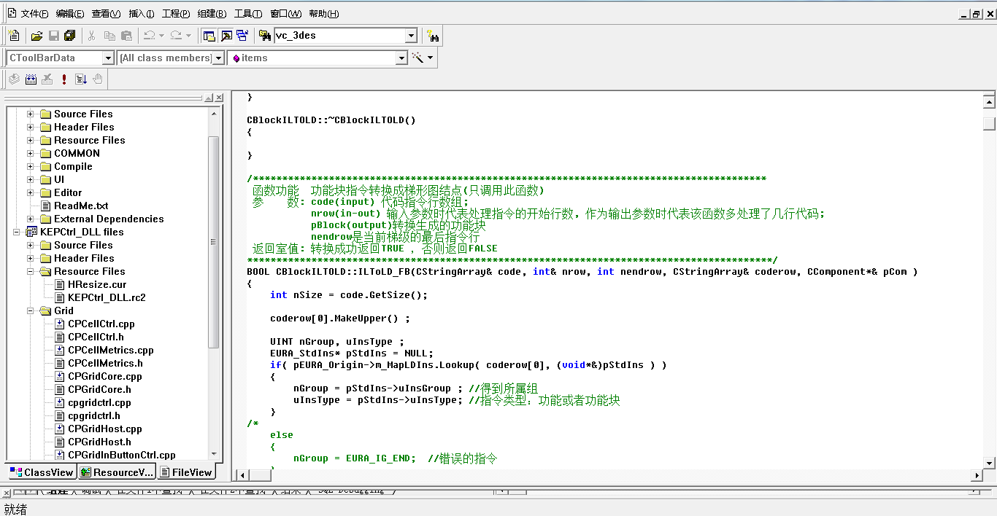Click inside the vc_3des find text field
The width and height of the screenshot is (997, 516).
point(339,35)
